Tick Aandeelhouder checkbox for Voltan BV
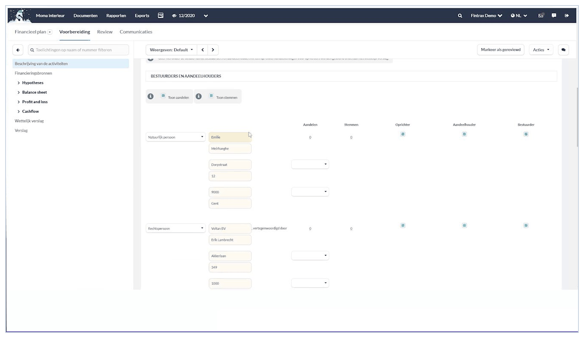The width and height of the screenshot is (584, 338). (464, 225)
